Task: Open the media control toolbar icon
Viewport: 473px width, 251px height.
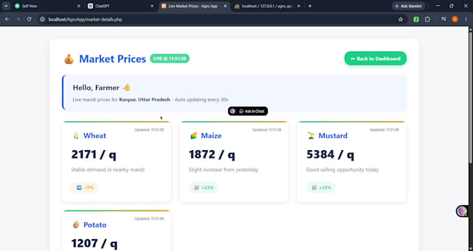Action: click(x=444, y=19)
